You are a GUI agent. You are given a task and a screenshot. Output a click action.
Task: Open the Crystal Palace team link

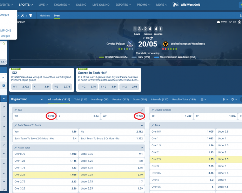[x=115, y=44]
